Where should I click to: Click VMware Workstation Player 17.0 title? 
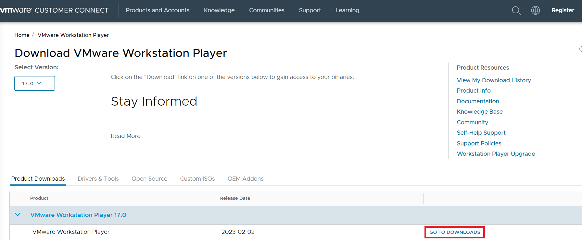coord(78,215)
